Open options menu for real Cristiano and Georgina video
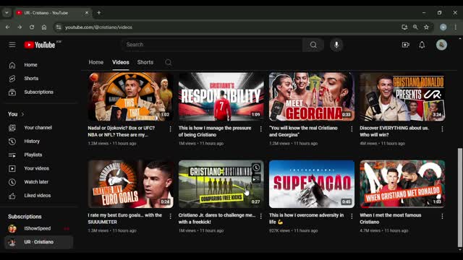This screenshot has width=463, height=260. (x=352, y=129)
